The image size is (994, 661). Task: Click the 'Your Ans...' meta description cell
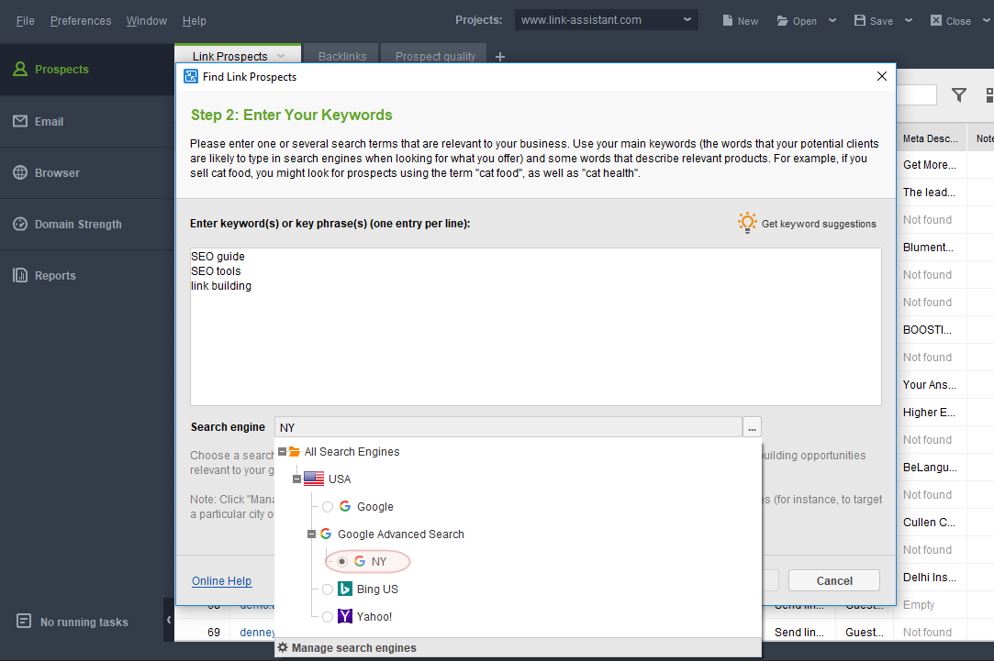(x=931, y=385)
